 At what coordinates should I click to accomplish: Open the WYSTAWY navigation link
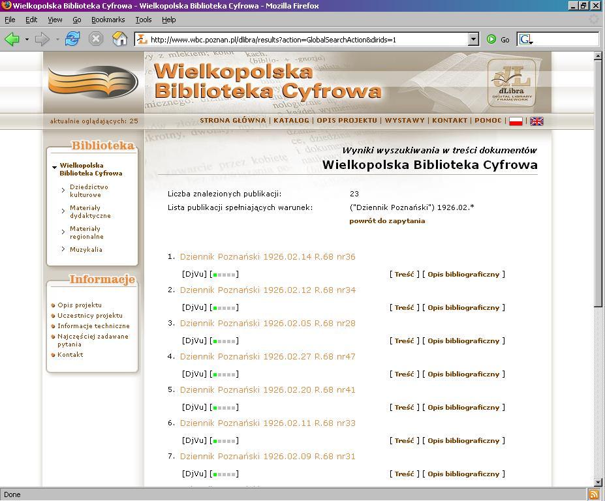coord(405,120)
